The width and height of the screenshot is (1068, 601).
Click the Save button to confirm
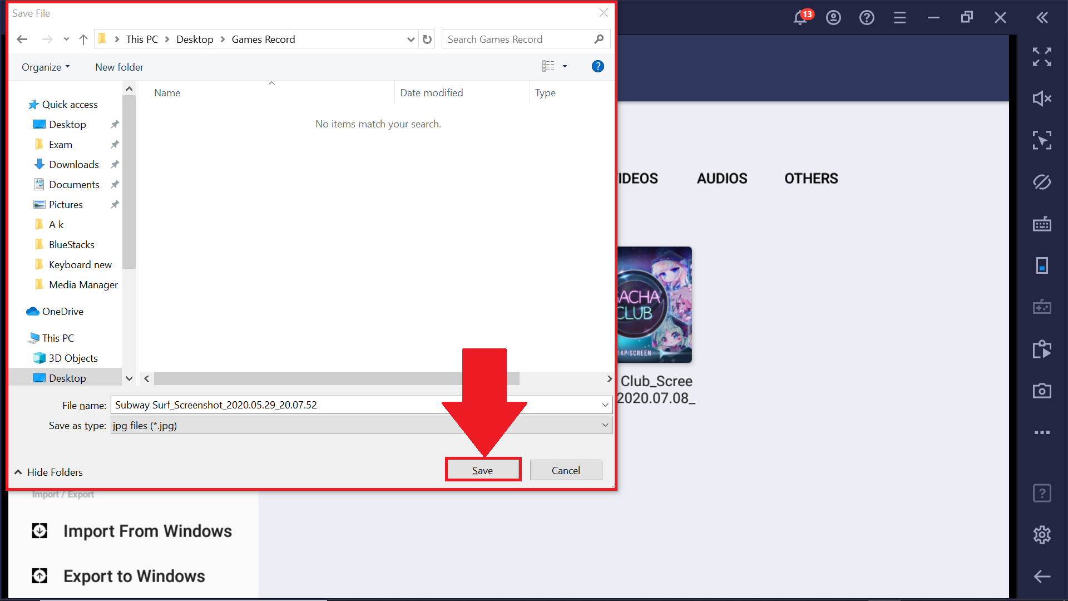[x=482, y=470]
